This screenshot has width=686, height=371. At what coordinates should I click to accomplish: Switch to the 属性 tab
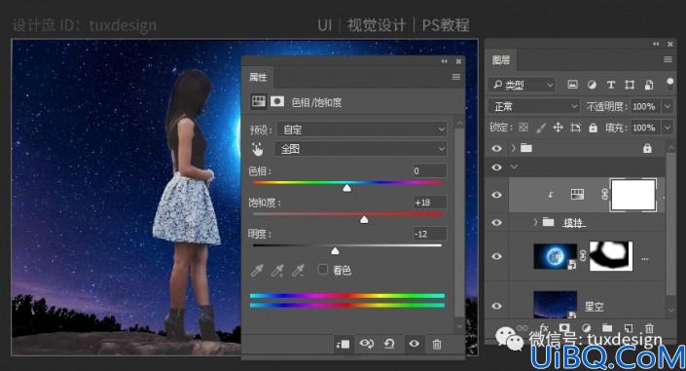click(x=258, y=77)
